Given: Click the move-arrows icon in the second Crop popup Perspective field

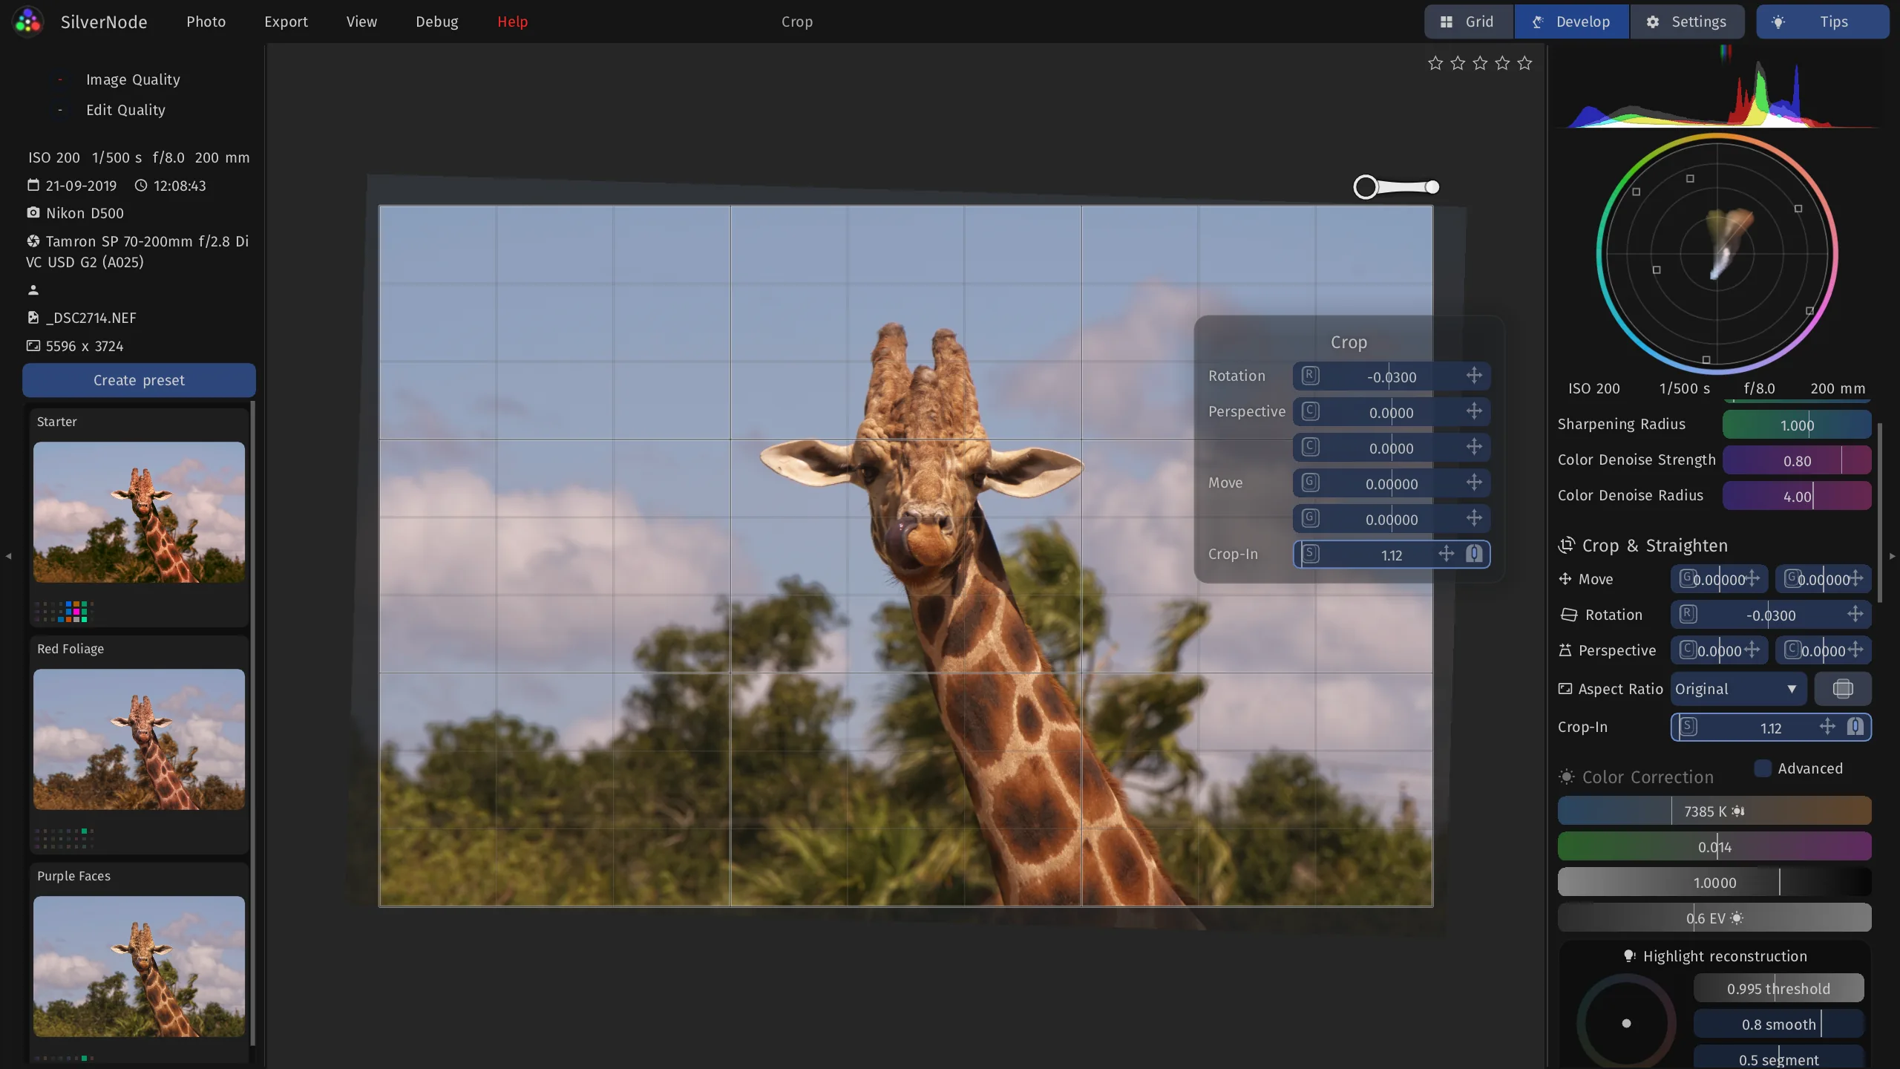Looking at the screenshot, I should coord(1474,447).
